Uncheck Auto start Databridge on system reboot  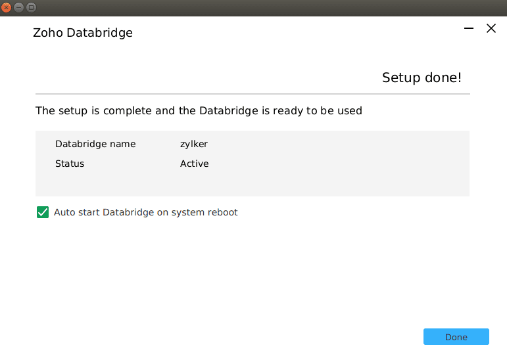(43, 212)
